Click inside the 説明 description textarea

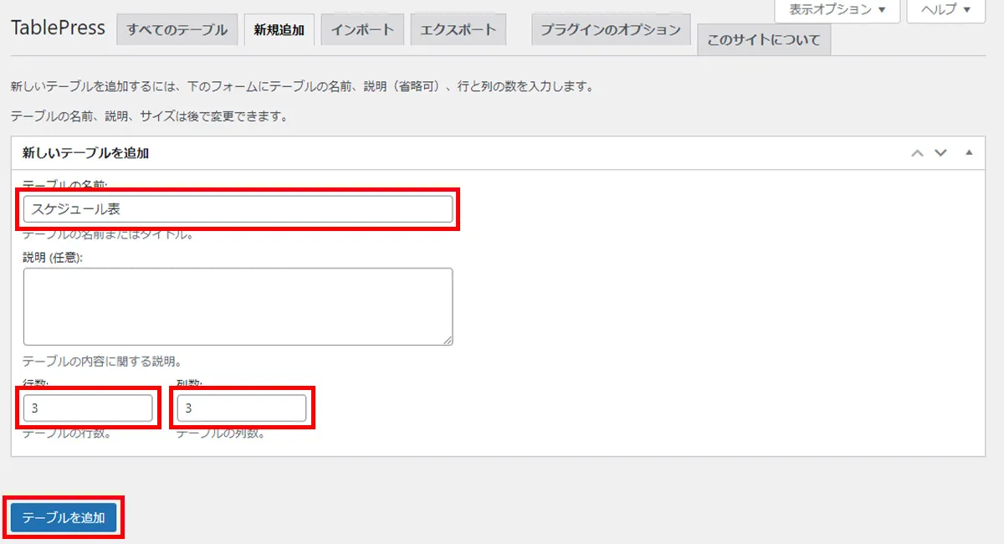point(238,306)
